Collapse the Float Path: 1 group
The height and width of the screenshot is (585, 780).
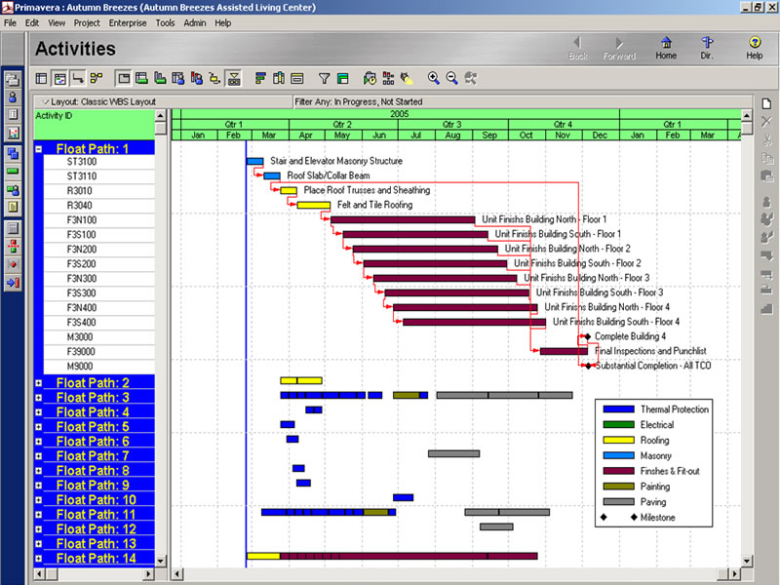(x=39, y=149)
